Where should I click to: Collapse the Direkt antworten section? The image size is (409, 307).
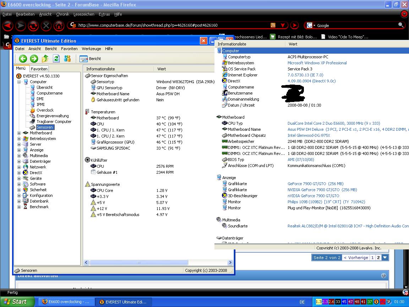click(x=383, y=276)
